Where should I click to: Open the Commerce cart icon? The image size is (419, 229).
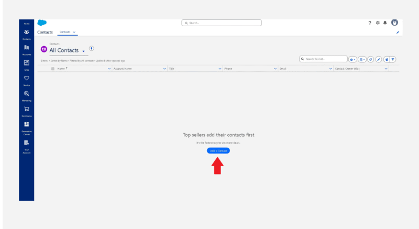point(26,109)
